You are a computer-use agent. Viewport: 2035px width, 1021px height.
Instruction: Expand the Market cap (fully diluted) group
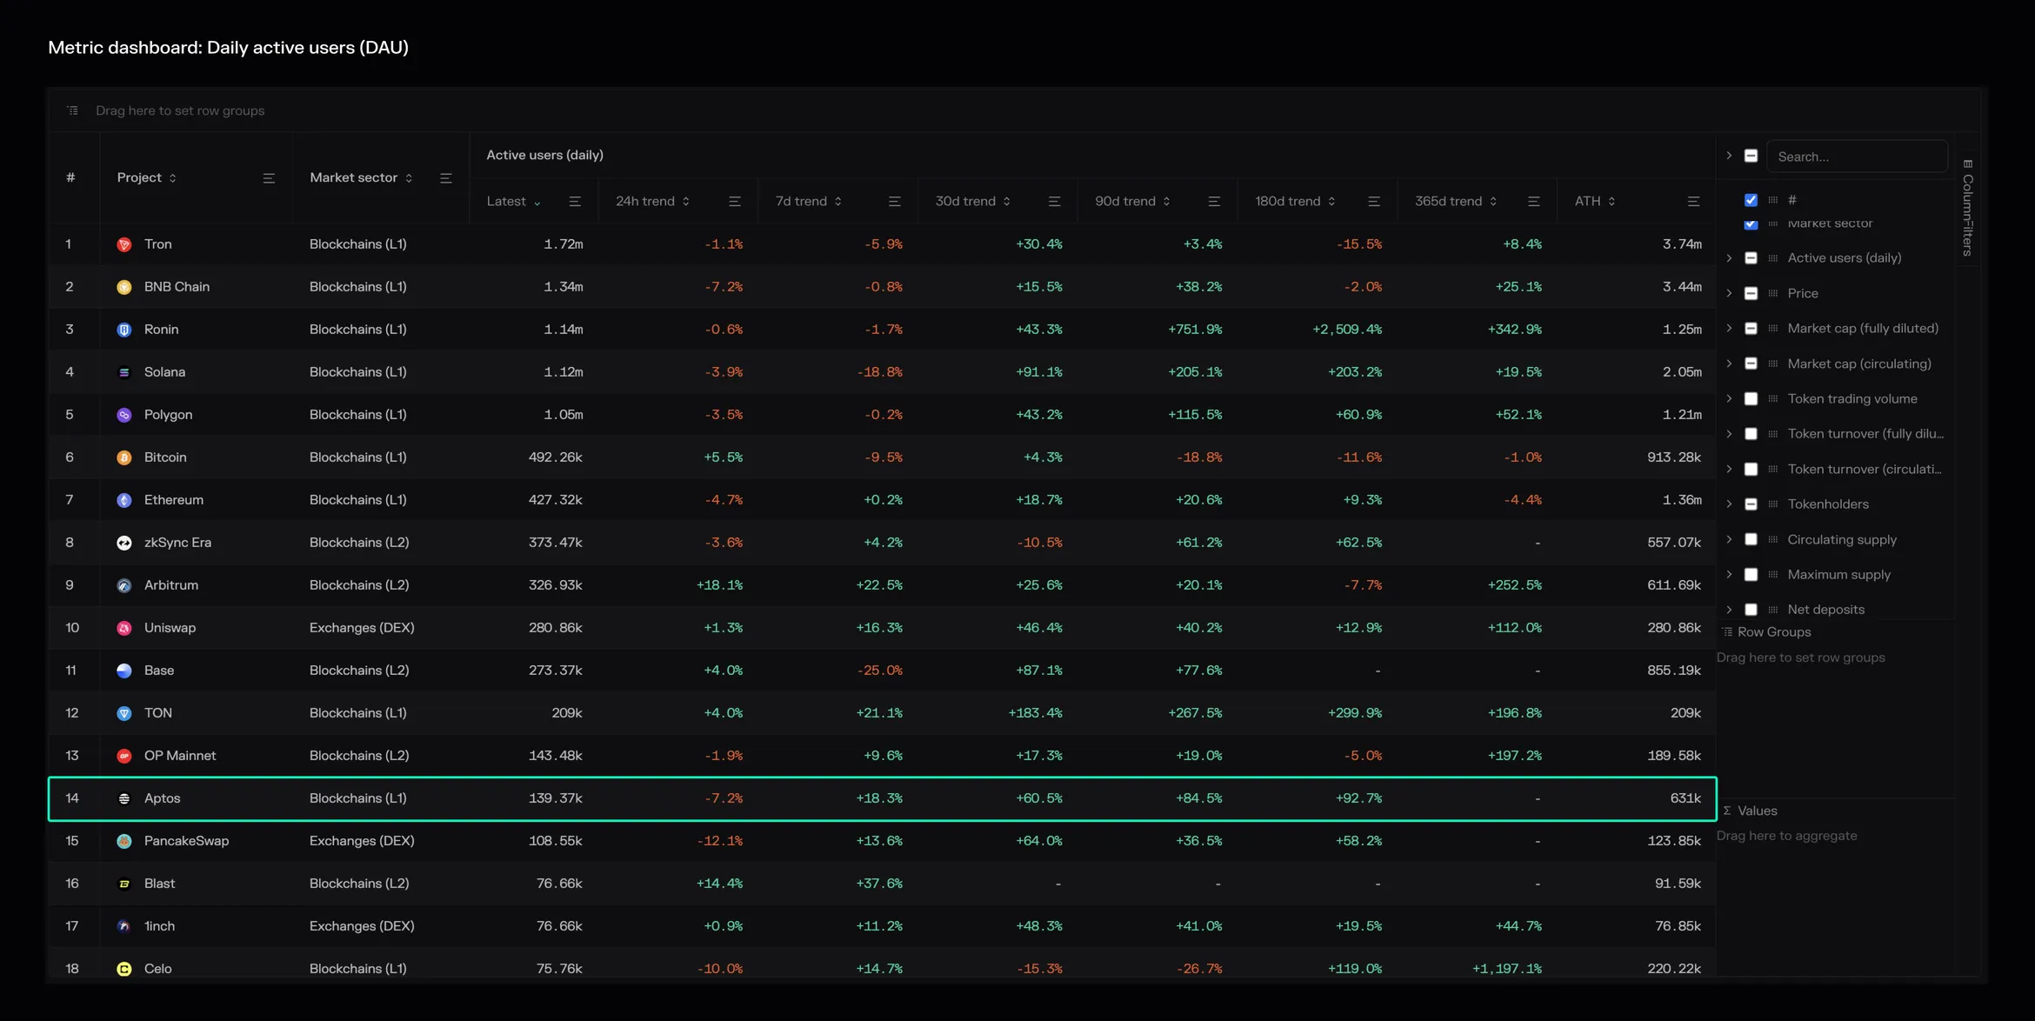point(1729,328)
